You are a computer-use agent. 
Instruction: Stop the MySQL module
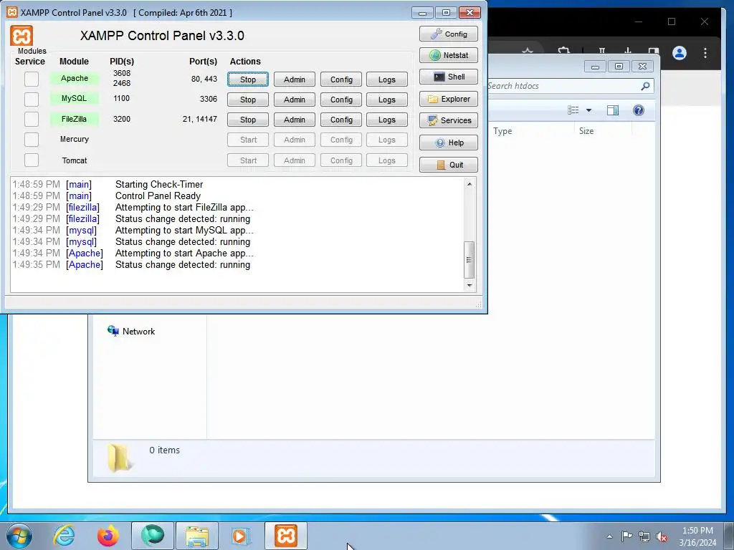tap(247, 100)
